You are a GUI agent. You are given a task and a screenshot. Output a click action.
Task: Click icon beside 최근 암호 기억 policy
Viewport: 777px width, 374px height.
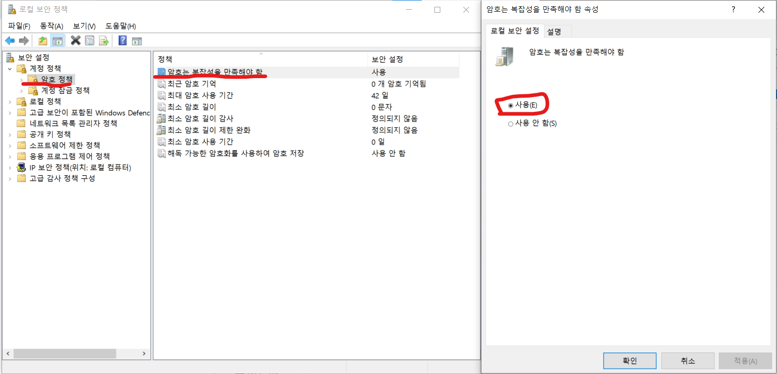(161, 83)
